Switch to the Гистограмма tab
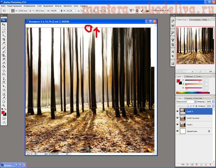Viewport: 216px width, 168px height. (195, 20)
